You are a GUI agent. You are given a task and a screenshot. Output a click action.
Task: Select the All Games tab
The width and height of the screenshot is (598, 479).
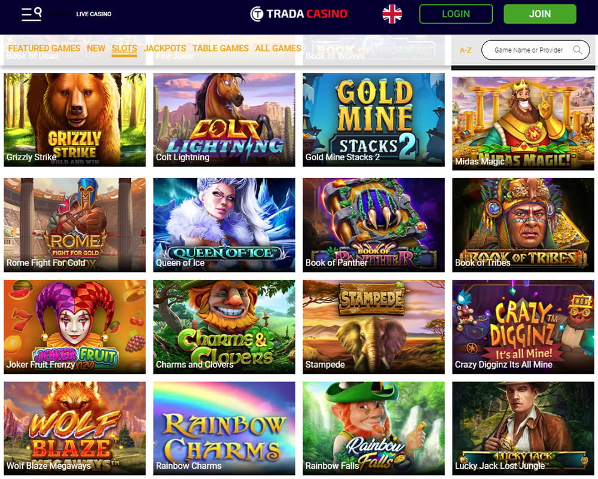[x=278, y=48]
